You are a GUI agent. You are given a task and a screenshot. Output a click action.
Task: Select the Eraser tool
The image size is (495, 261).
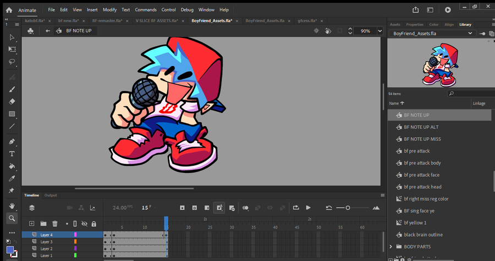tap(12, 101)
